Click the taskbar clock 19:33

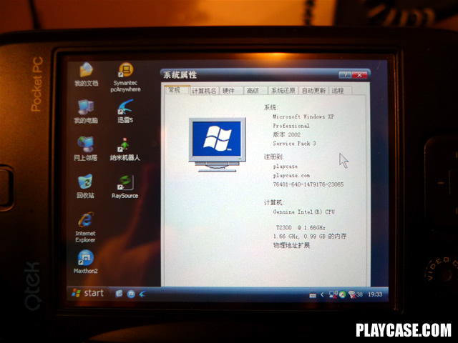pos(375,294)
